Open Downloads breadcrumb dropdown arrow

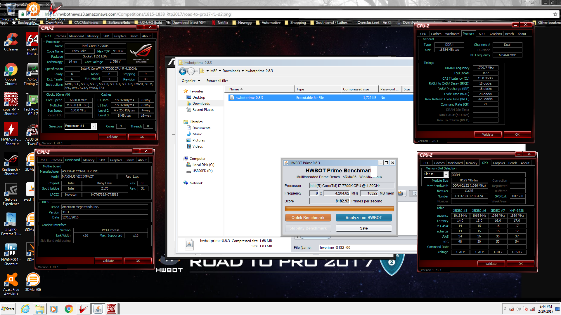click(243, 71)
